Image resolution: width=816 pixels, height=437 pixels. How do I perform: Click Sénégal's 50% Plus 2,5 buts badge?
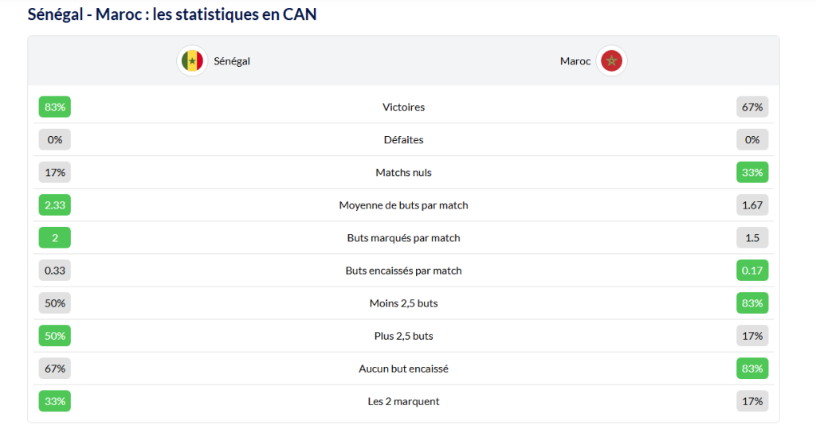55,335
